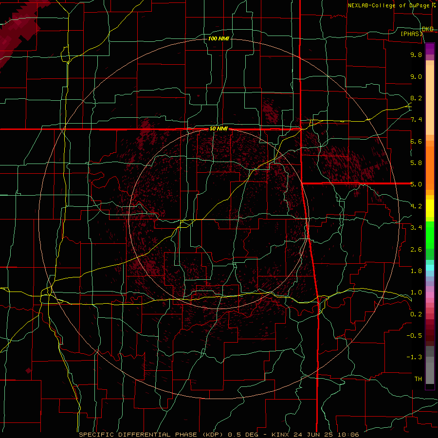Screen dimensions: 438x438
Task: Click the -0.5 scale value
Action: 414,336
